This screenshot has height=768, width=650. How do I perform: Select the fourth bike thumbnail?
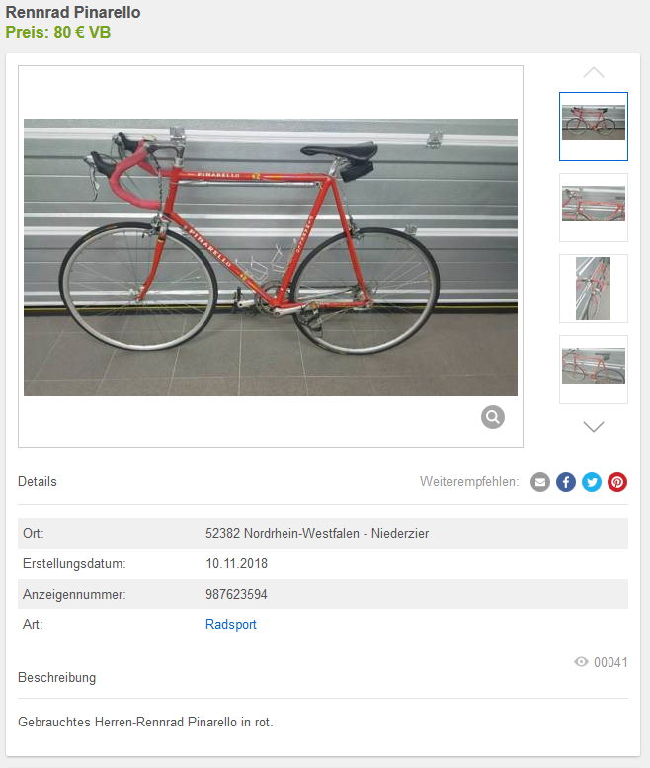[594, 370]
